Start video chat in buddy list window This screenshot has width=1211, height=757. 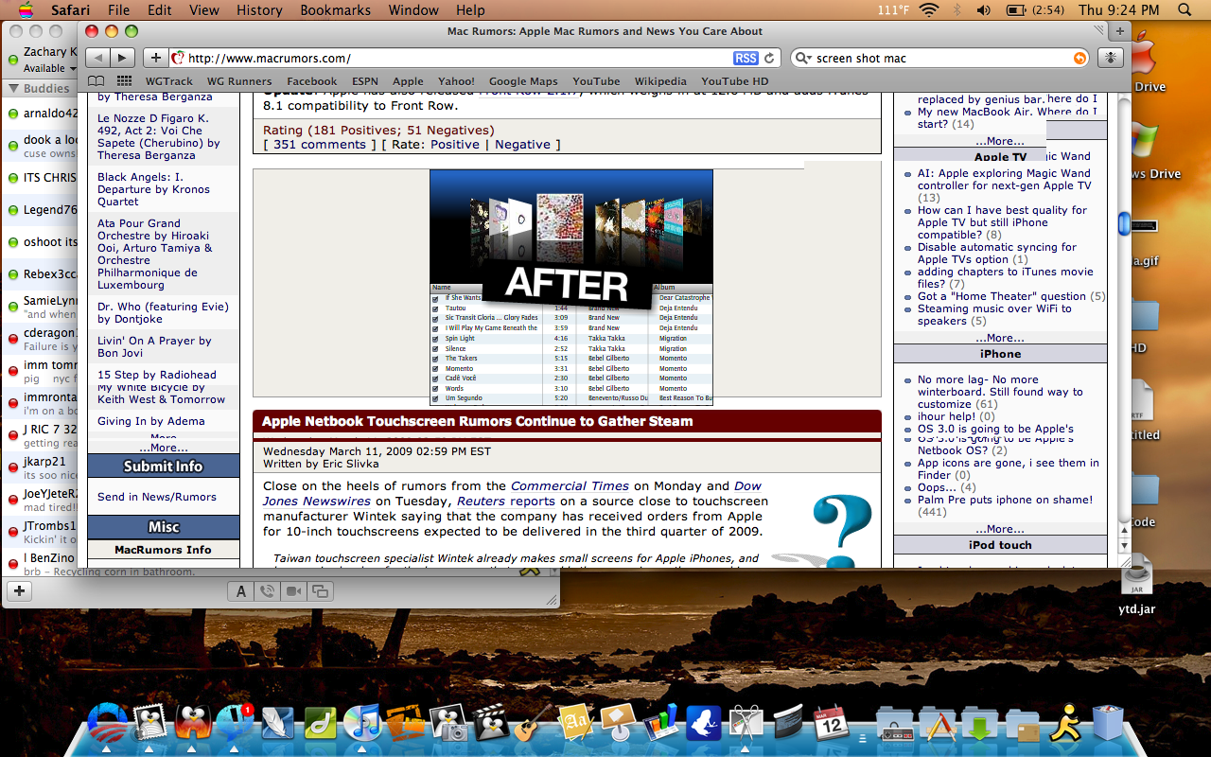pos(294,591)
